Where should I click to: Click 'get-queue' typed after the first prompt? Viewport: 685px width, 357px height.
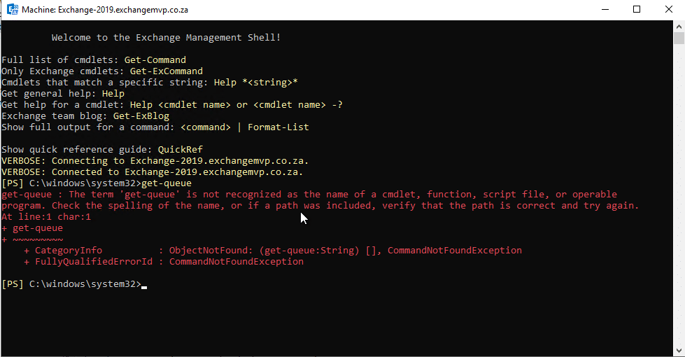click(x=166, y=183)
